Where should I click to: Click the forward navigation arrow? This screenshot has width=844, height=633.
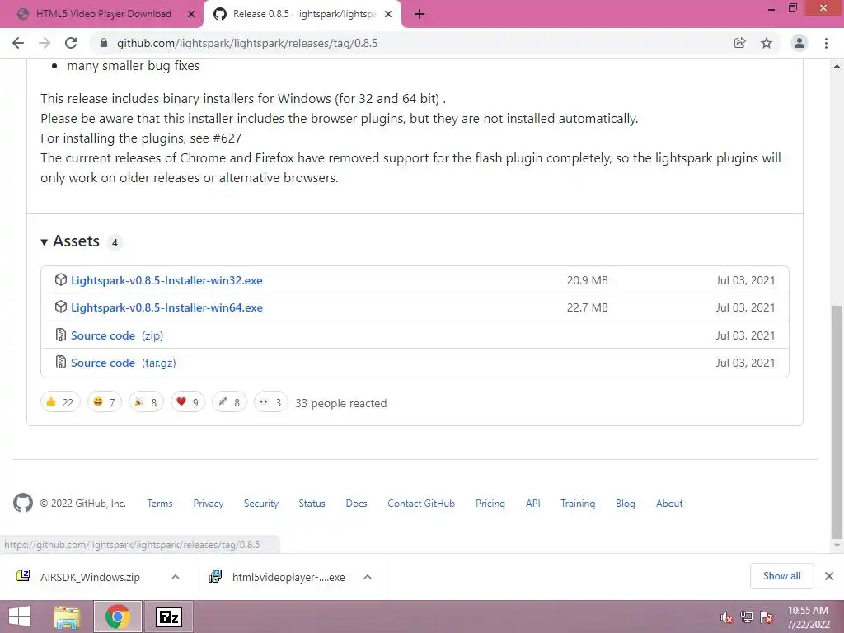(45, 43)
